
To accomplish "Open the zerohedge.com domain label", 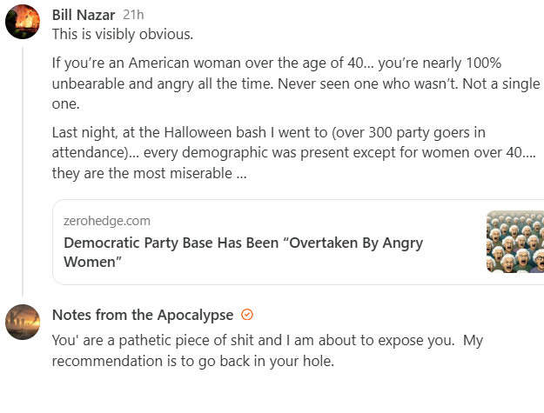I will pos(107,221).
